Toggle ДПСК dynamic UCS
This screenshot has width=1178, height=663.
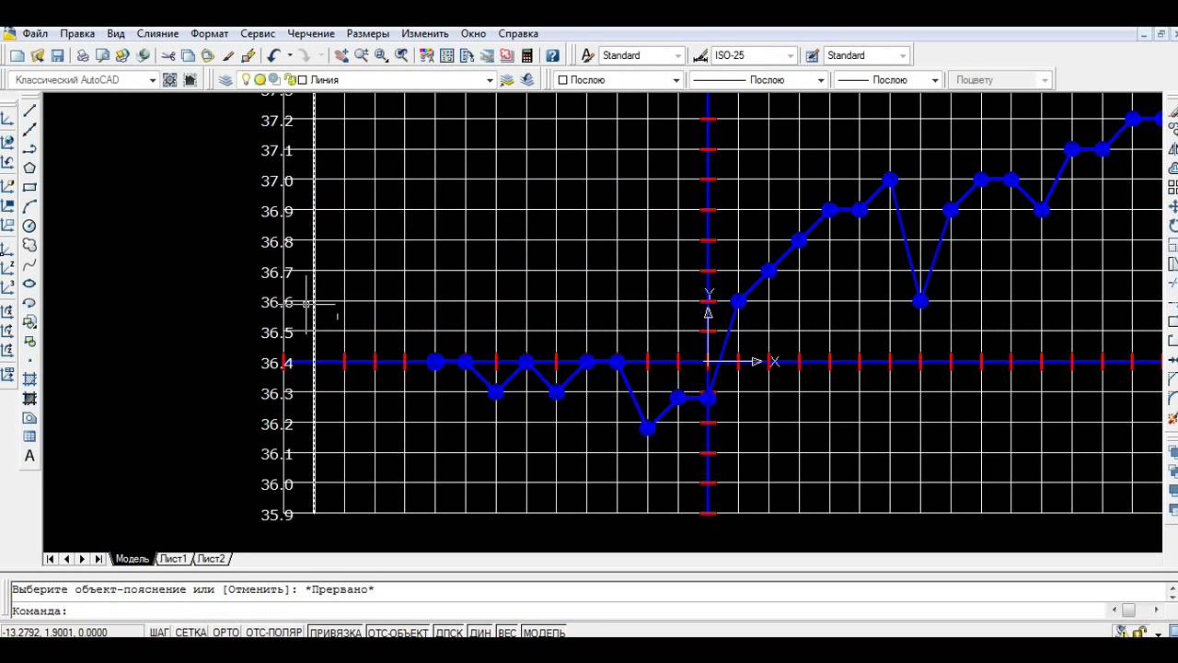[x=449, y=634]
